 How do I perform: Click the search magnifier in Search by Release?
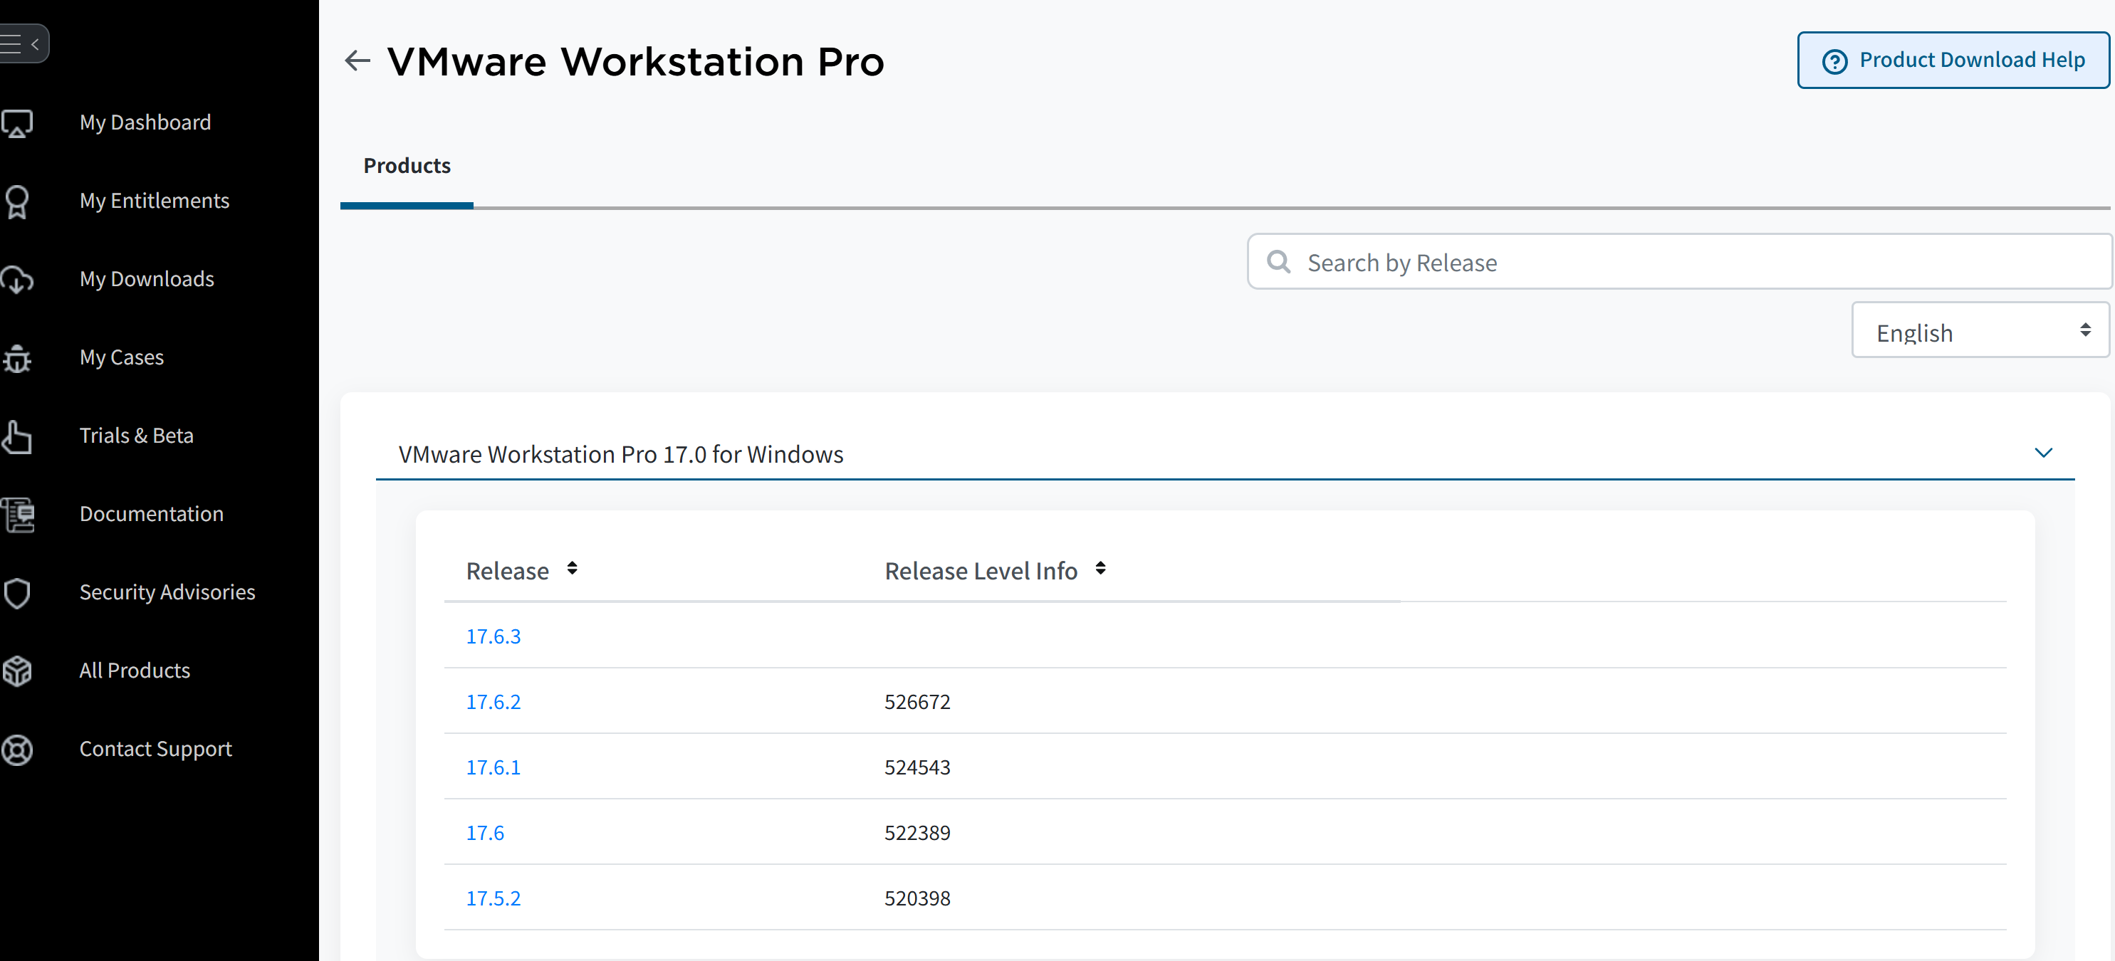pos(1278,261)
